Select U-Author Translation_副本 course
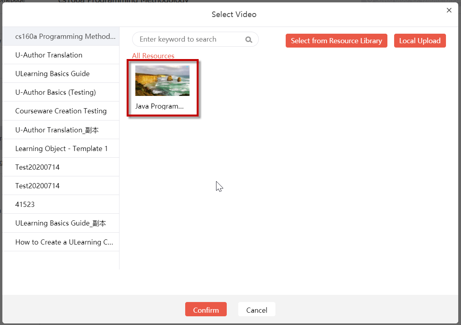The height and width of the screenshot is (325, 461). [x=61, y=130]
